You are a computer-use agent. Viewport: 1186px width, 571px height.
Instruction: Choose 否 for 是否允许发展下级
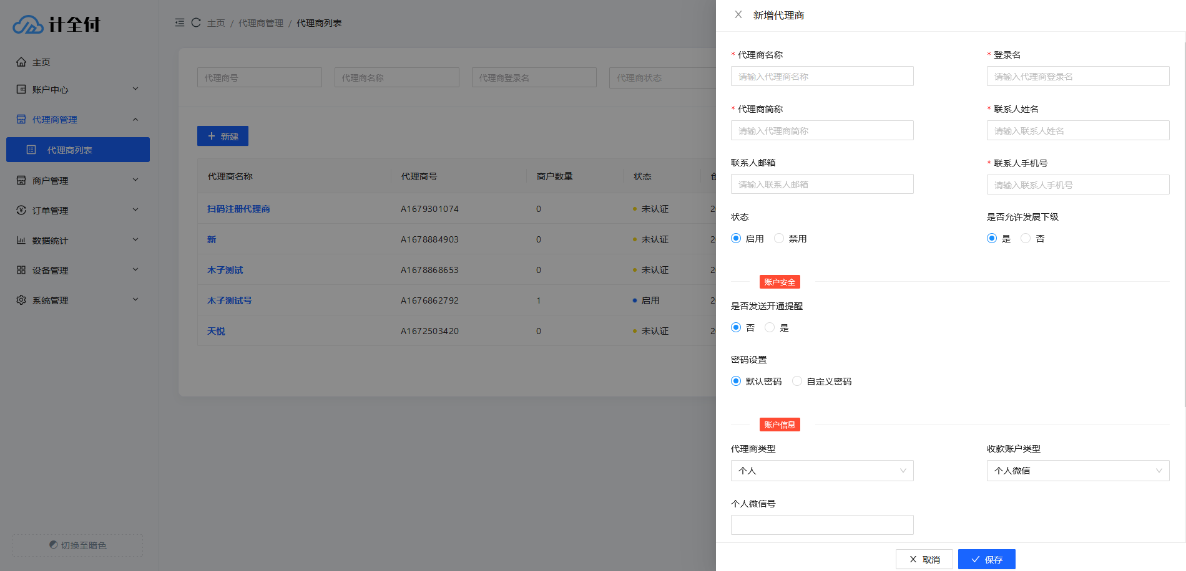click(1026, 238)
